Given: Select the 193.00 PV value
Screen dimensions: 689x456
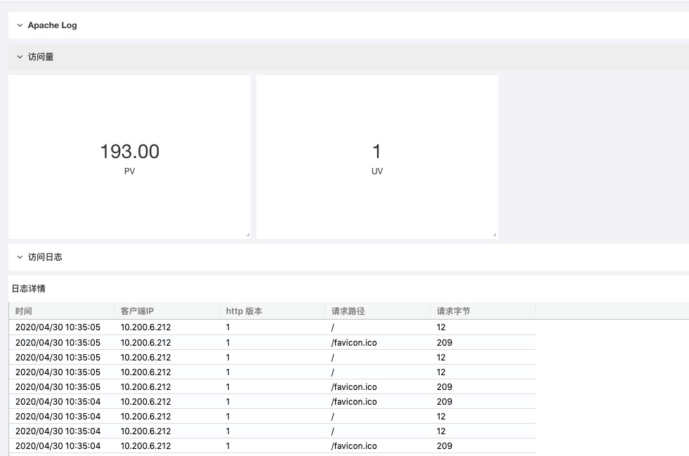Looking at the screenshot, I should [x=130, y=152].
